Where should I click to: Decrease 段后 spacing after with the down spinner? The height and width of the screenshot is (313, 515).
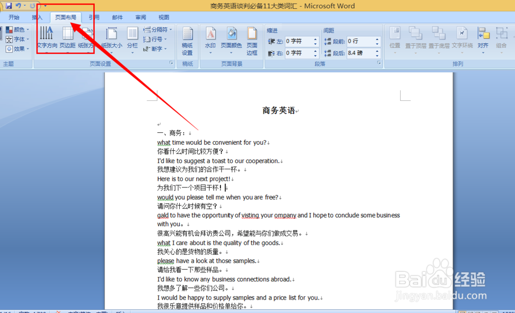click(377, 55)
